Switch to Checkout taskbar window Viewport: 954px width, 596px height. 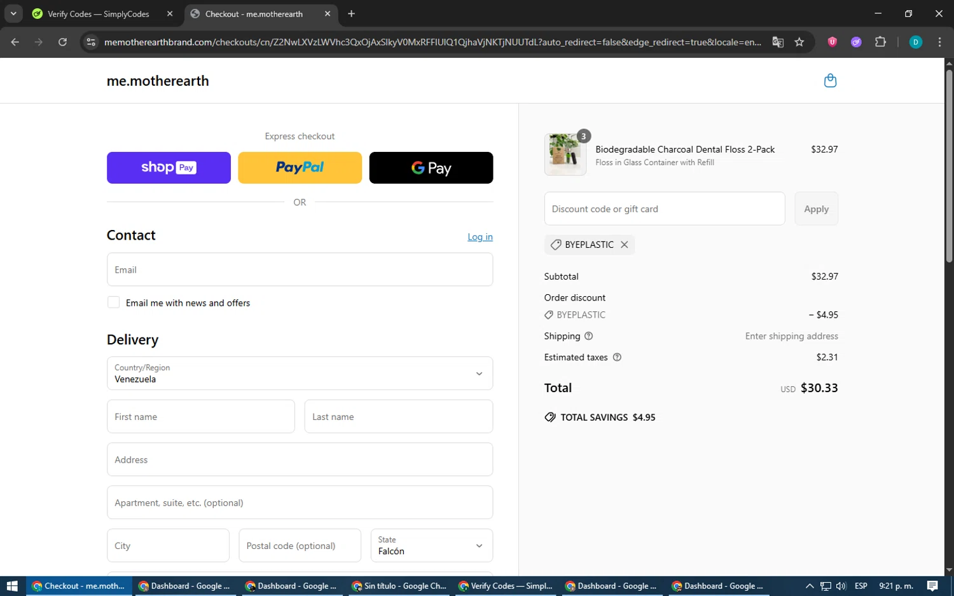pos(79,586)
